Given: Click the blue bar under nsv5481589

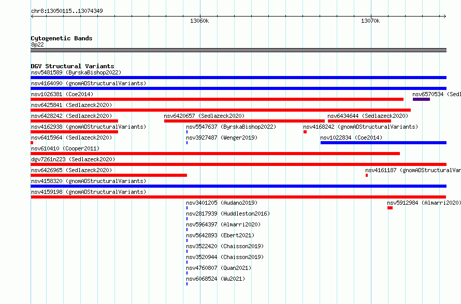Looking at the screenshot, I should coord(238,78).
